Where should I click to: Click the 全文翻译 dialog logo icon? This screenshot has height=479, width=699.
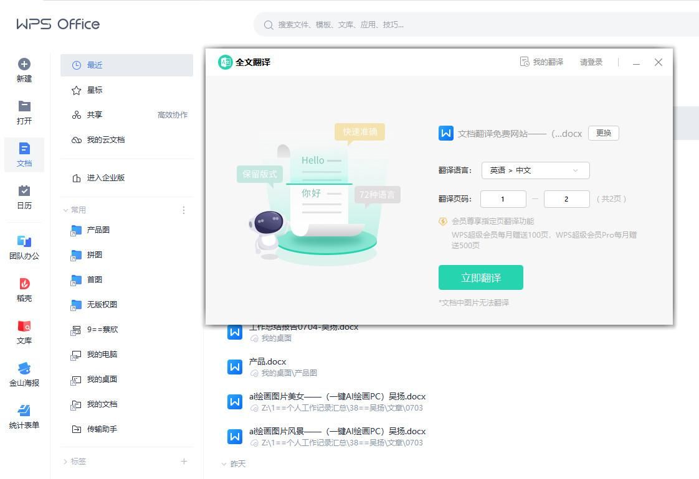[x=225, y=62]
